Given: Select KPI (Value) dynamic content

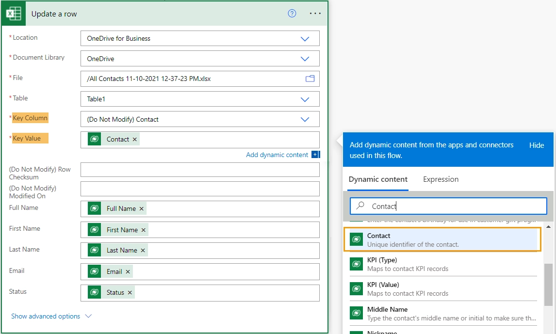Looking at the screenshot, I should [443, 288].
